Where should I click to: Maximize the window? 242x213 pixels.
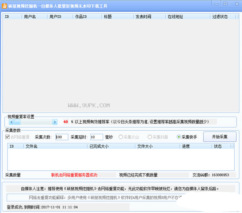pyautogui.click(x=225, y=4)
